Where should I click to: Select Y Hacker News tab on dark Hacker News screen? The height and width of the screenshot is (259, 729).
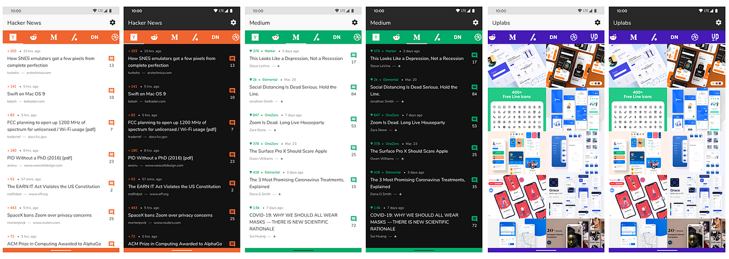click(134, 37)
